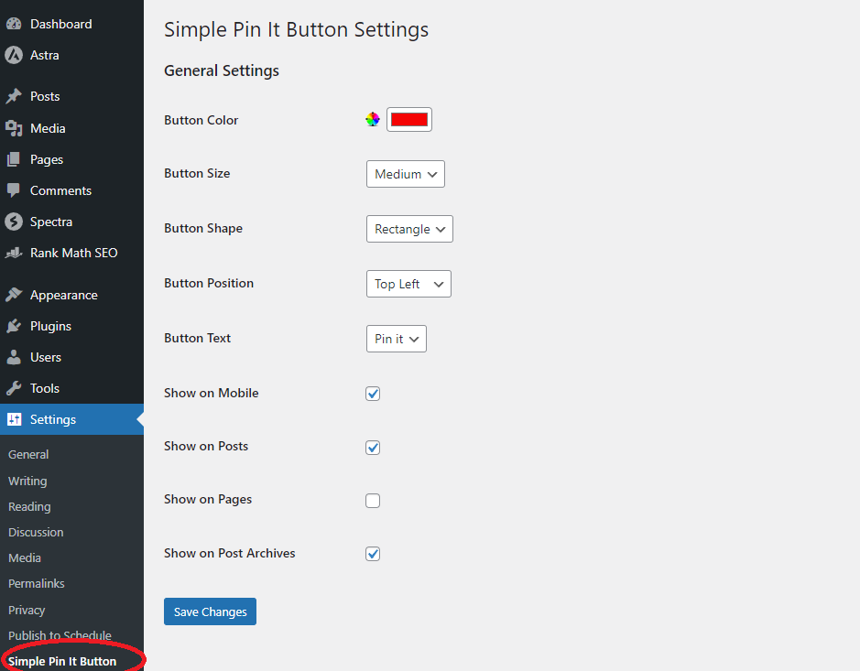
Task: Click the Tools wrench icon
Action: click(14, 388)
